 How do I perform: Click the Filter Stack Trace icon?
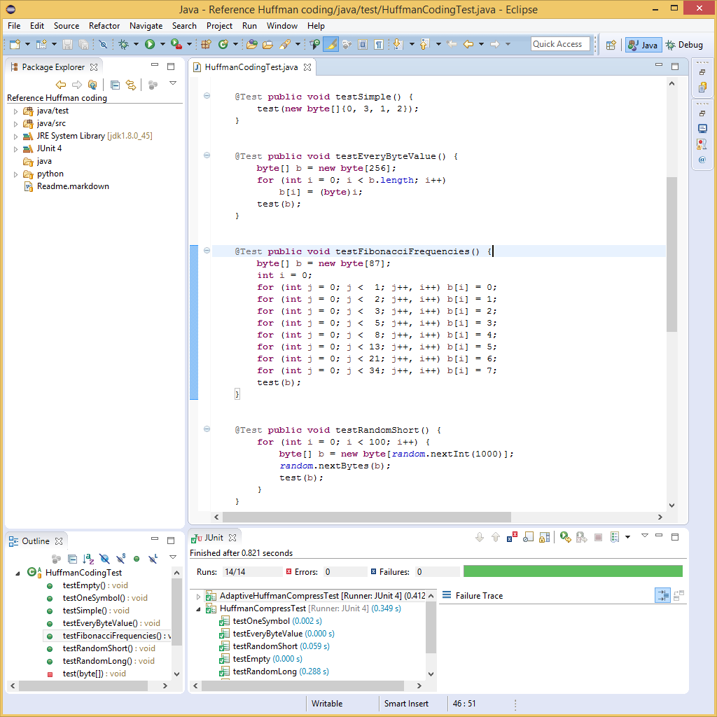click(662, 595)
